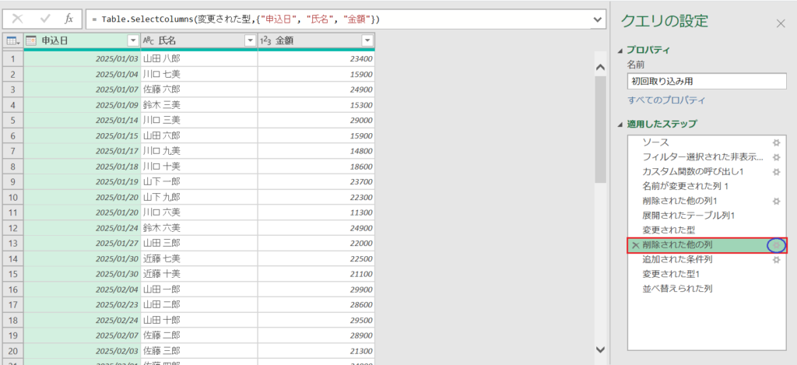Open the 申込日 column filter dropdown

pos(133,40)
